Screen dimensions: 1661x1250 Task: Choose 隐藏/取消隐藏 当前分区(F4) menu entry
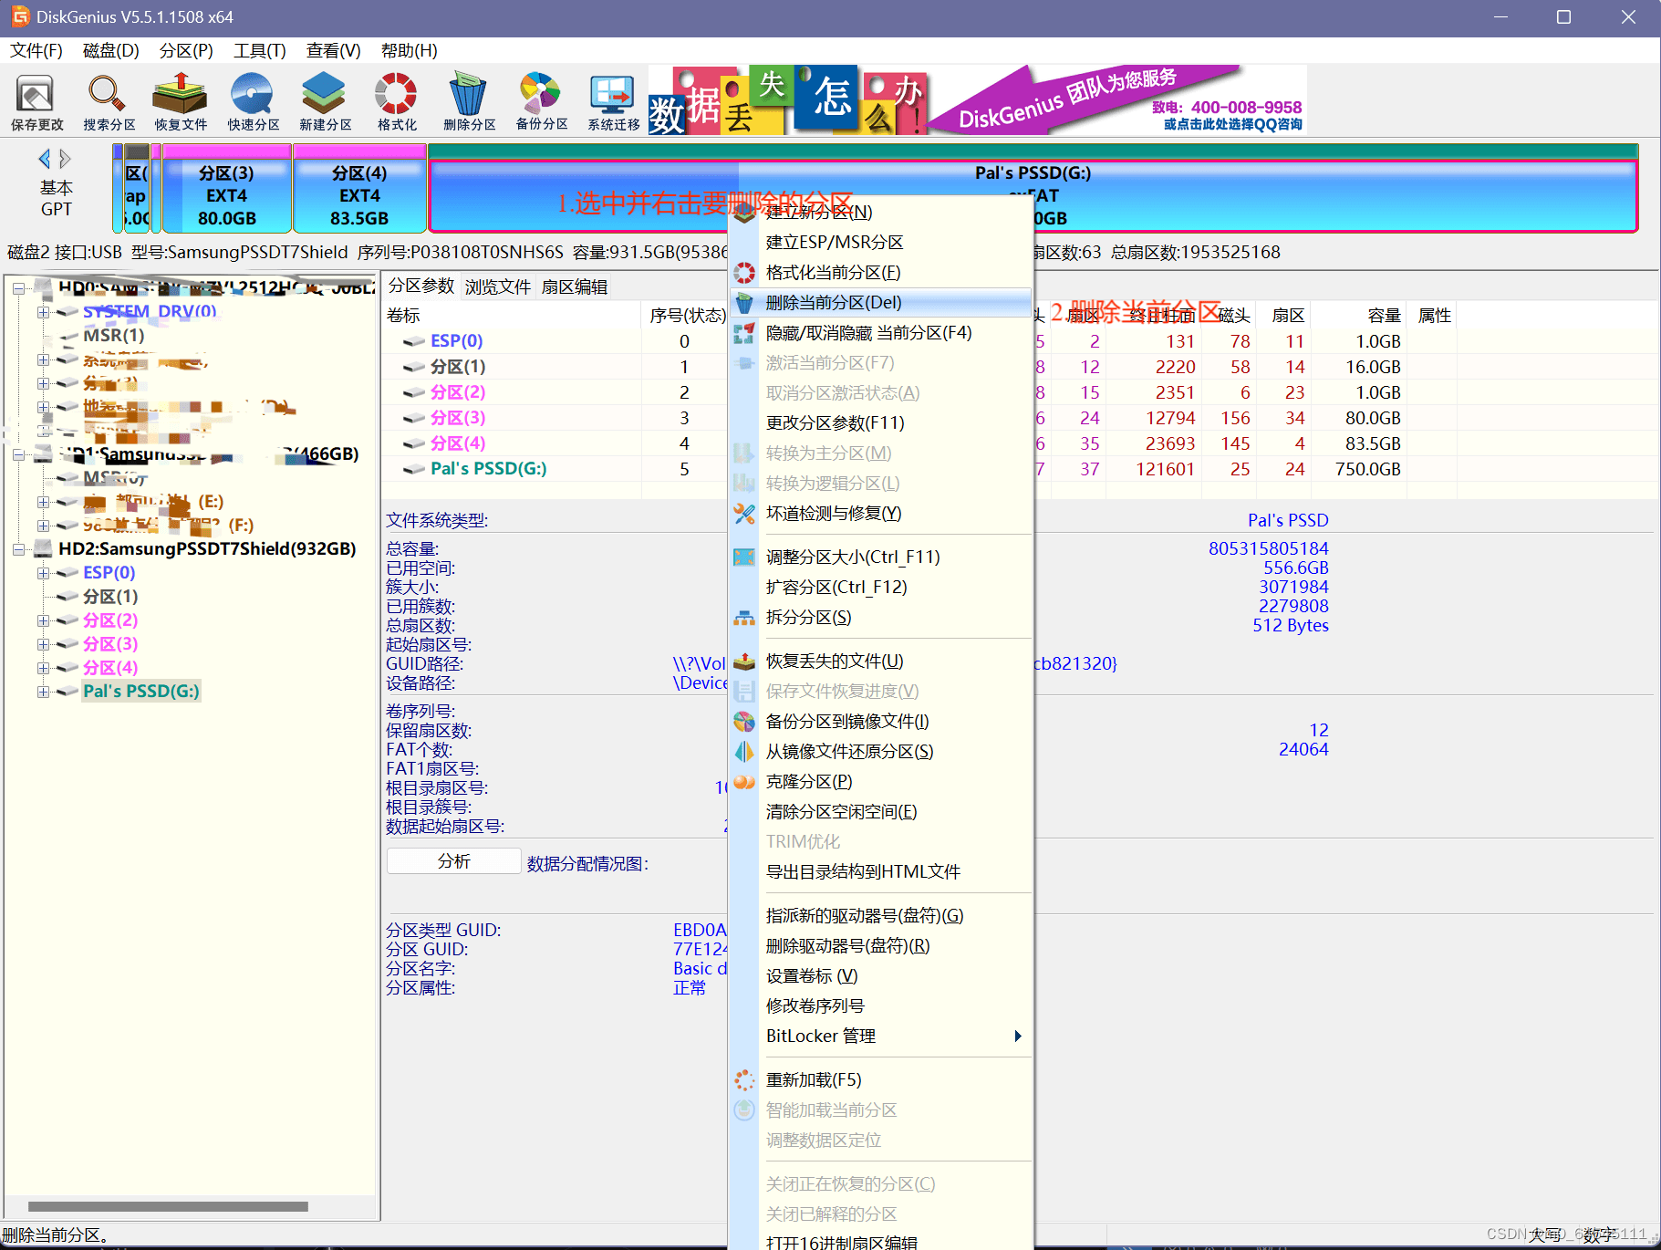coord(881,332)
